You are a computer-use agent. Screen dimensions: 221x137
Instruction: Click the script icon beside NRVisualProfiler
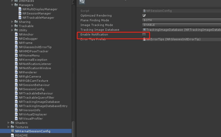[17, 119]
